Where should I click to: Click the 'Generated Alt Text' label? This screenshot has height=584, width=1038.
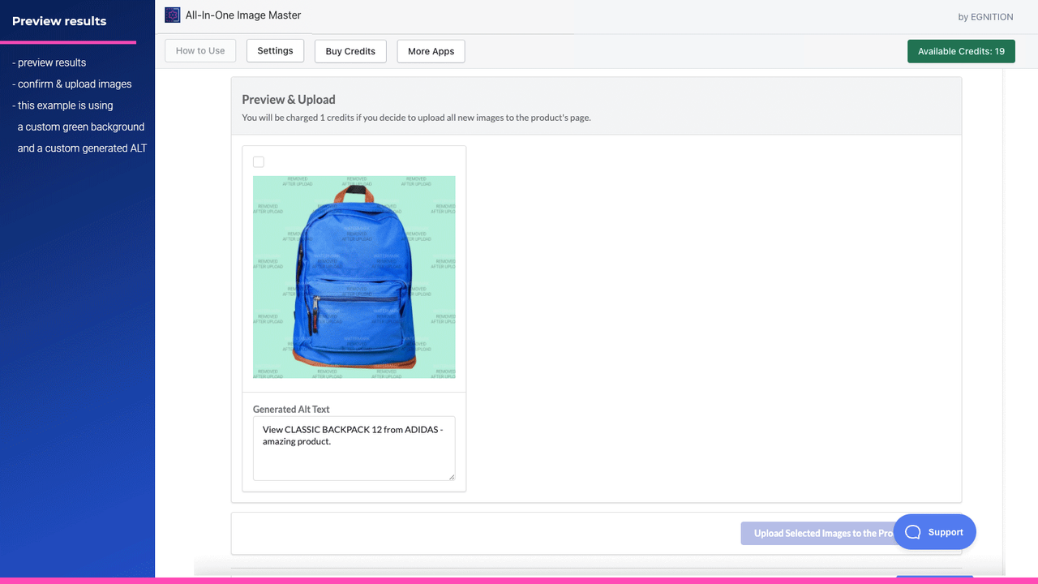tap(291, 410)
